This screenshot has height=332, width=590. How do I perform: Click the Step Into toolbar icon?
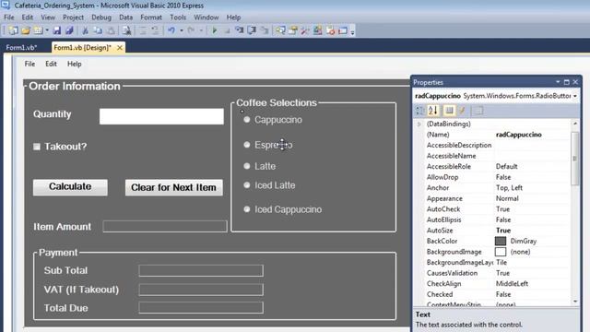coord(240,30)
